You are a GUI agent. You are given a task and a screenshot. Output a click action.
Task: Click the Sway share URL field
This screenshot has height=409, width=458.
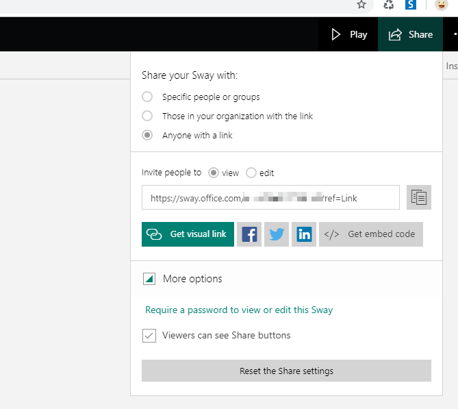coord(270,198)
